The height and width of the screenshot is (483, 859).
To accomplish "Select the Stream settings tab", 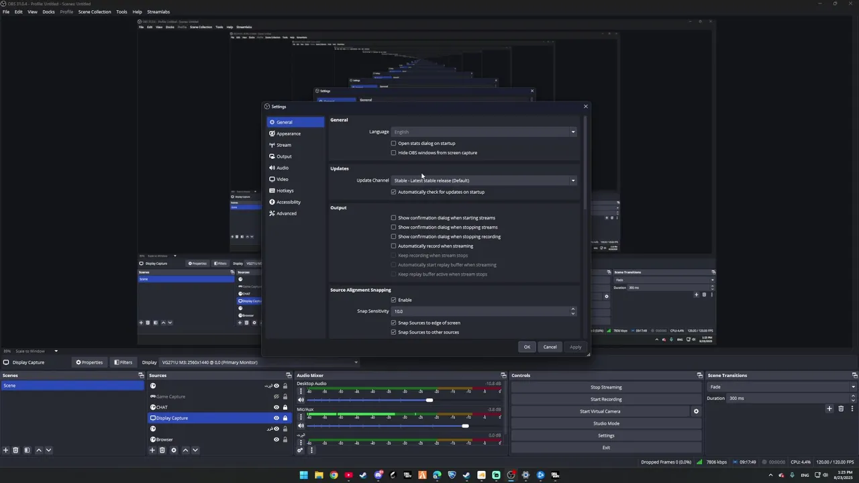I will [x=295, y=145].
